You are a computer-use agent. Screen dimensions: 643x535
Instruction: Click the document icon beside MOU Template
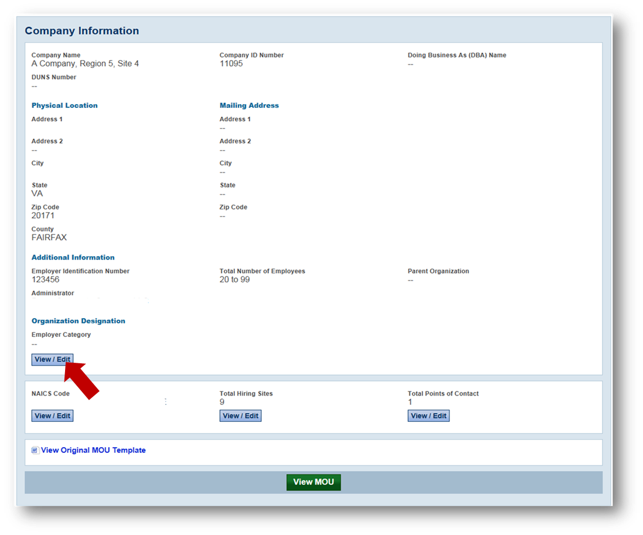pos(35,450)
